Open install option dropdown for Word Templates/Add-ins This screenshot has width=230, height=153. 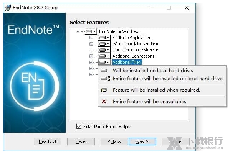coord(104,44)
